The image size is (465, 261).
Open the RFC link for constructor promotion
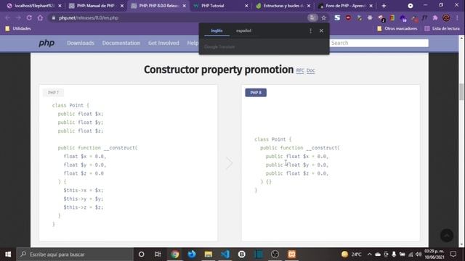point(300,70)
